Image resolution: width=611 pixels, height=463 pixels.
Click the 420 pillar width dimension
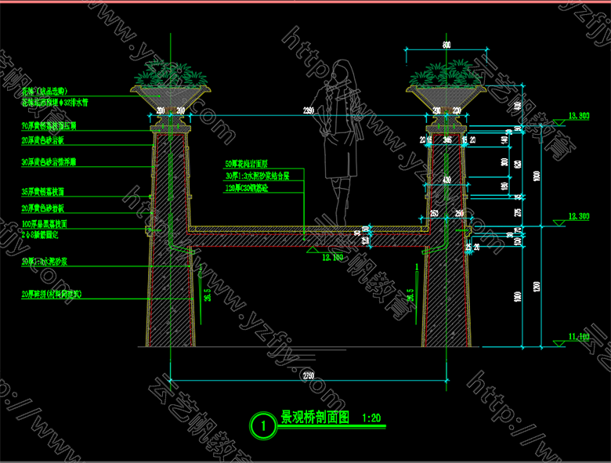pos(446,179)
